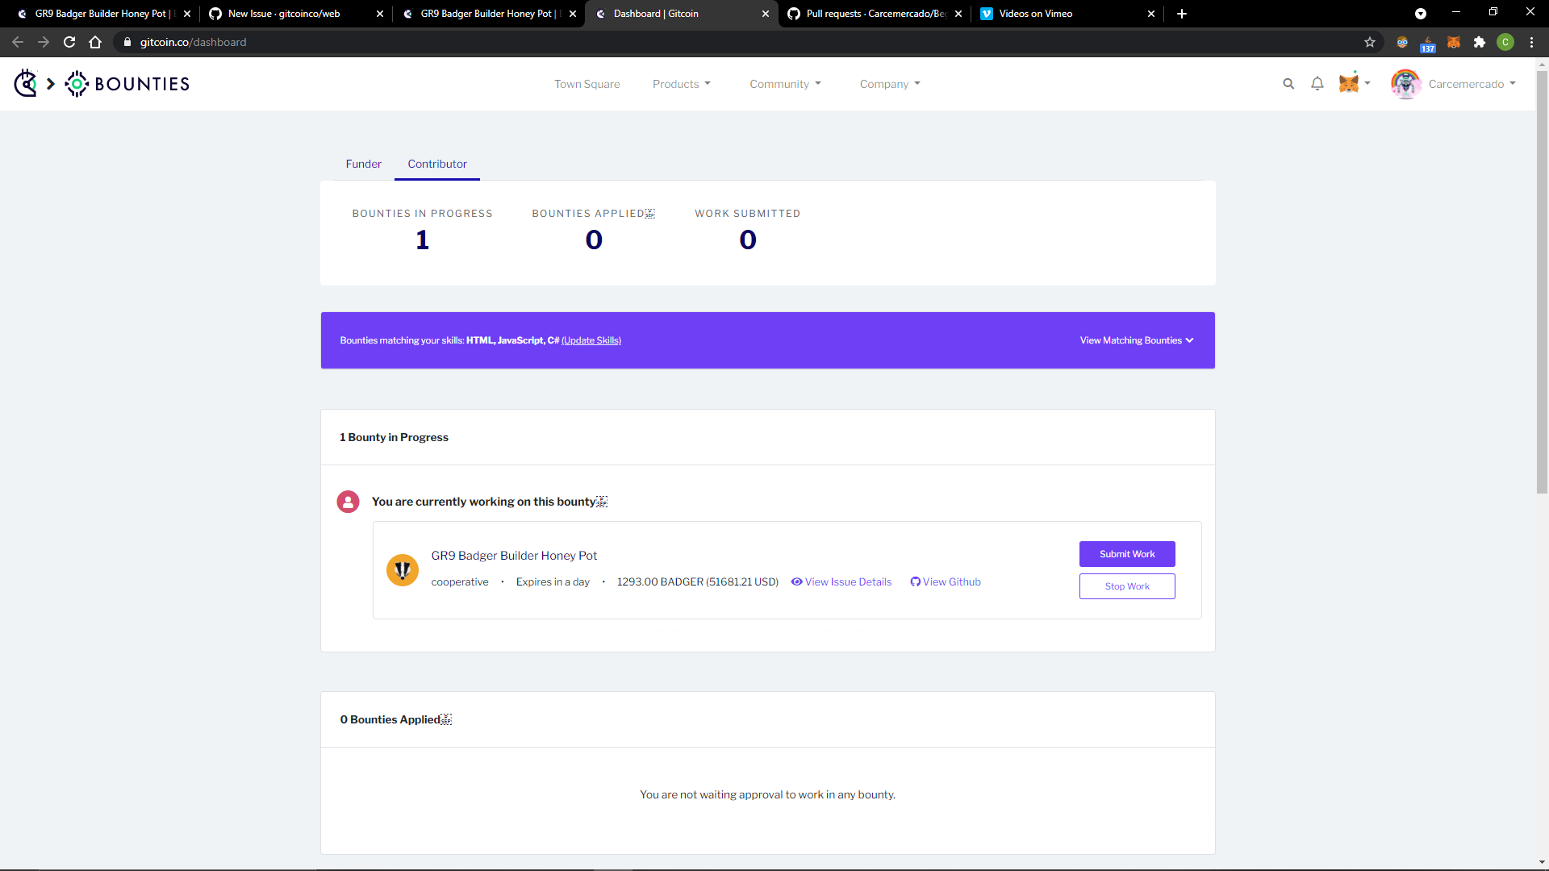
Task: Open the Chrome profile avatar C
Action: [1505, 42]
